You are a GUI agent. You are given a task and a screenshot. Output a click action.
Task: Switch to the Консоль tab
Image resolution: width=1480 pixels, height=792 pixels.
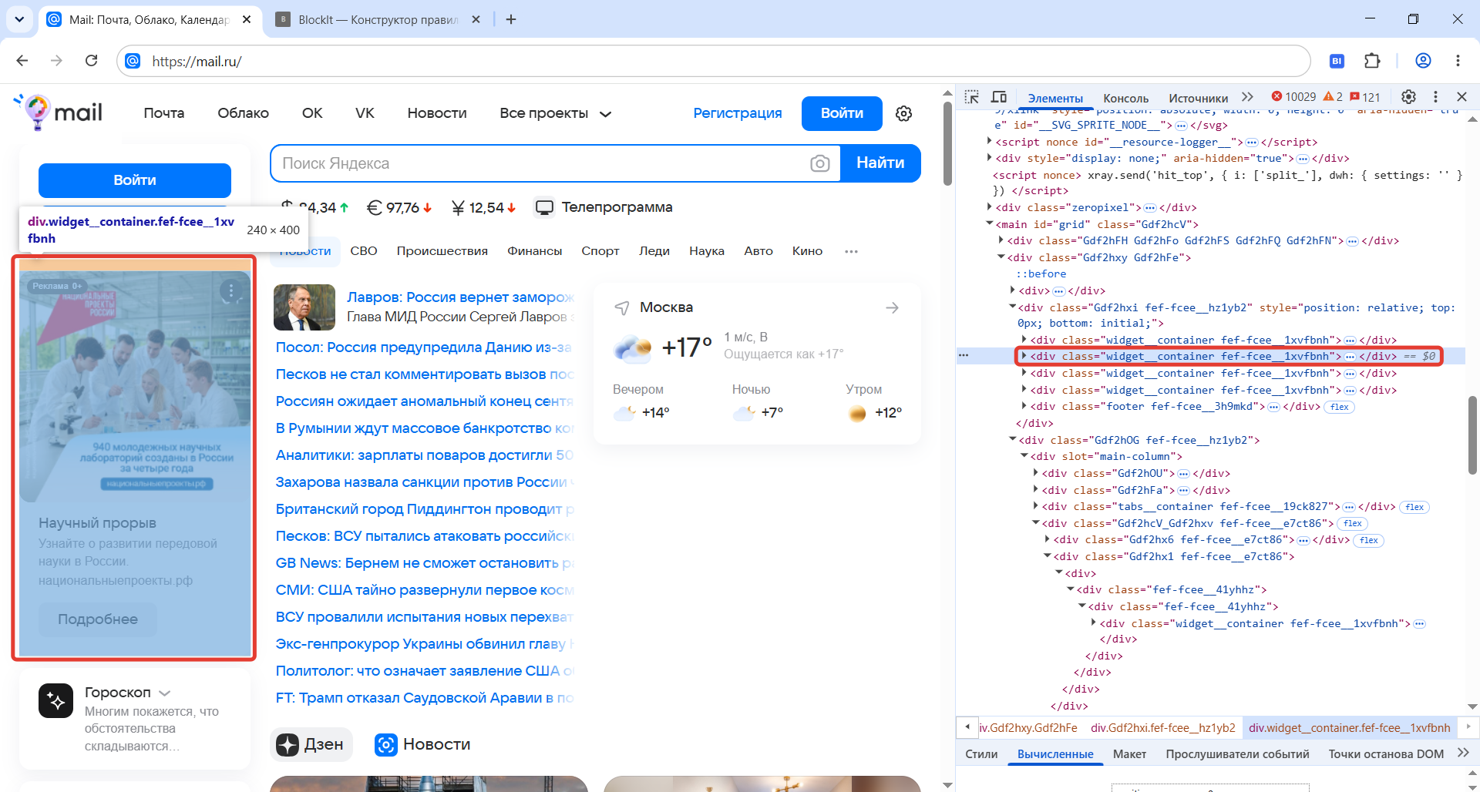[1125, 98]
